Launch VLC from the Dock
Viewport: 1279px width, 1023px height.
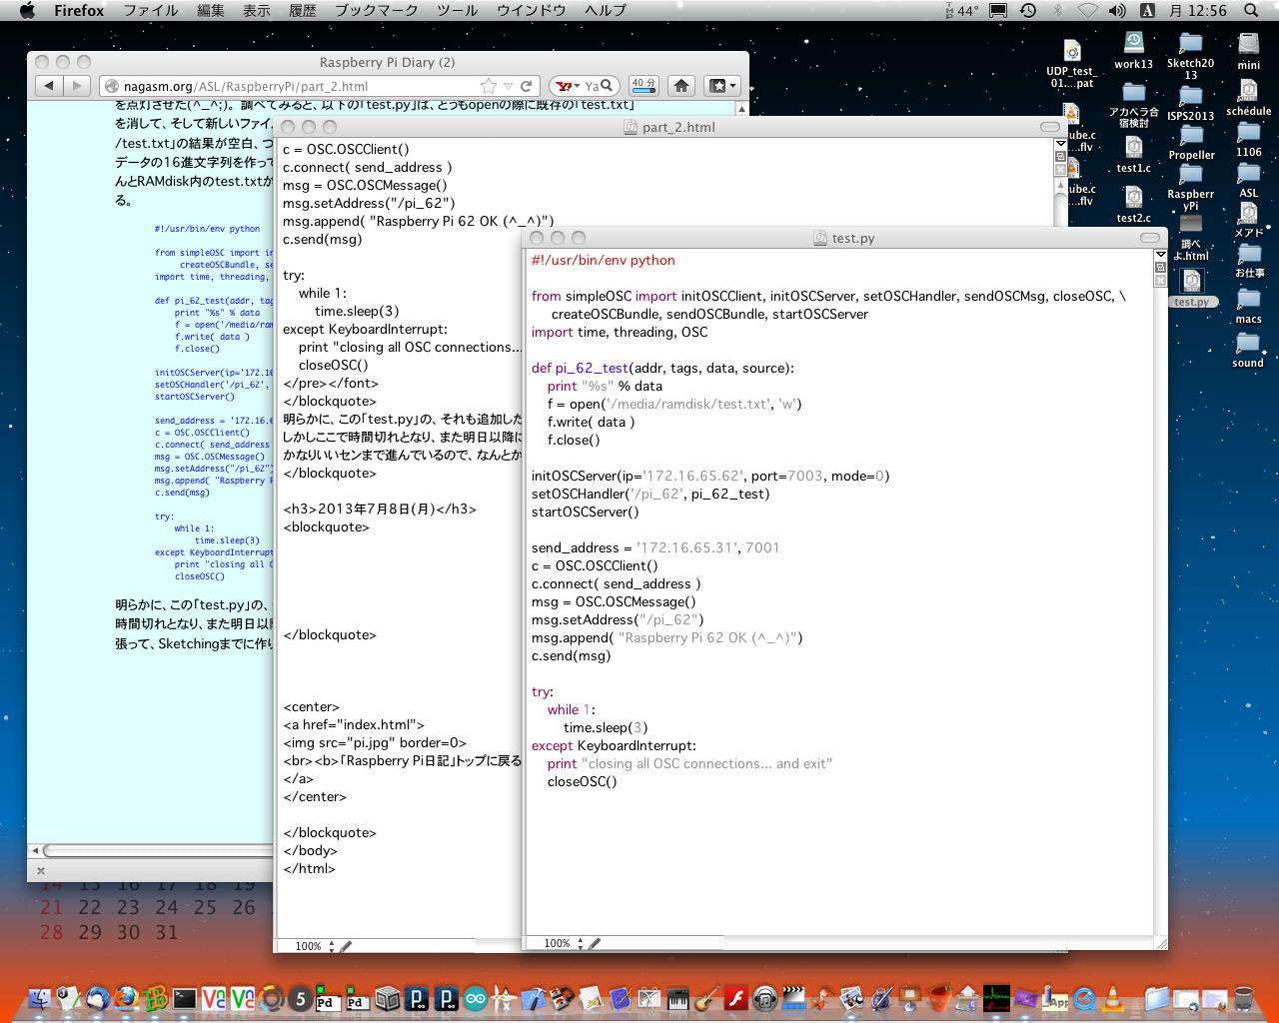(1112, 998)
